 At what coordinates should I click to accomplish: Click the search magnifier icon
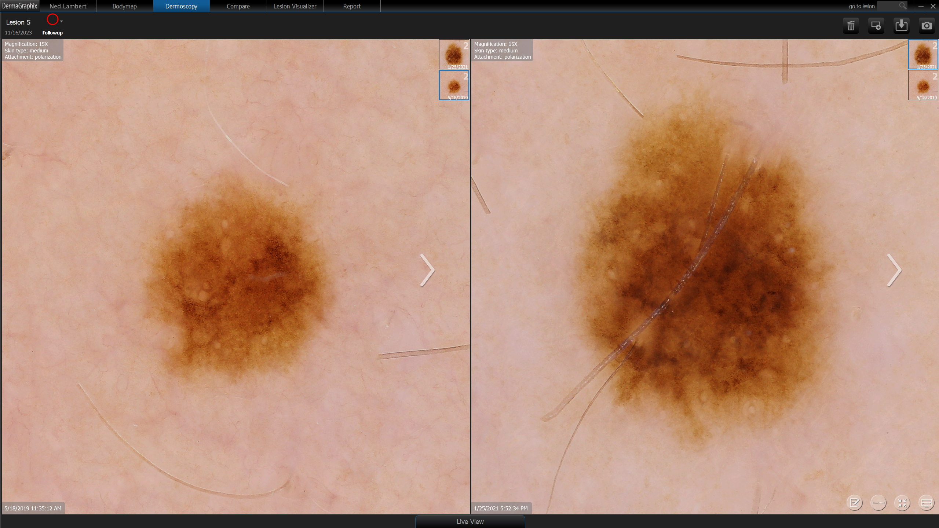coord(903,6)
